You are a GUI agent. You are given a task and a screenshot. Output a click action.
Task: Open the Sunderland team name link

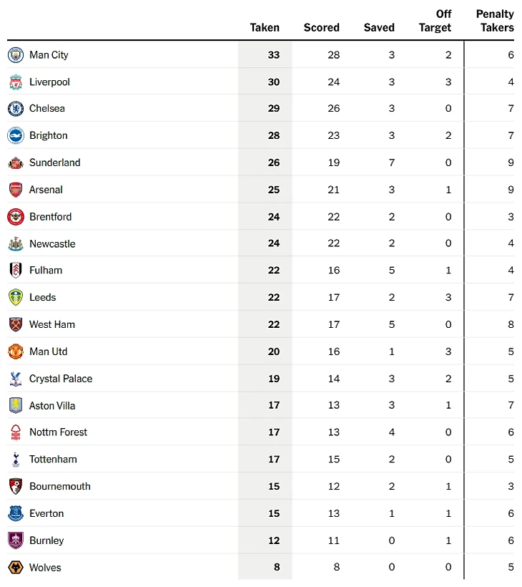click(55, 162)
